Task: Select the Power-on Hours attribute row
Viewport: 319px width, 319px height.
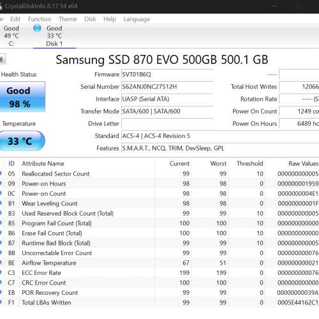Action: [159, 184]
